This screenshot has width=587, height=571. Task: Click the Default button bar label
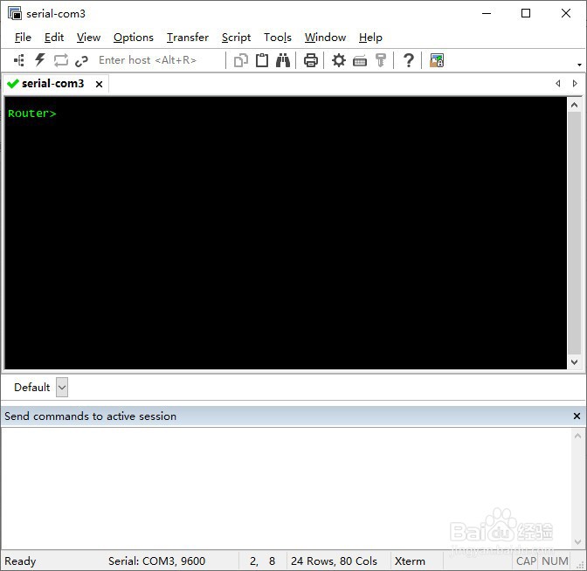(x=31, y=388)
